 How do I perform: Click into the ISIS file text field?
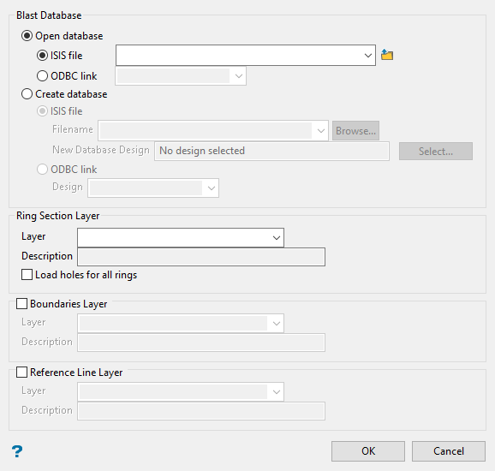(x=239, y=56)
